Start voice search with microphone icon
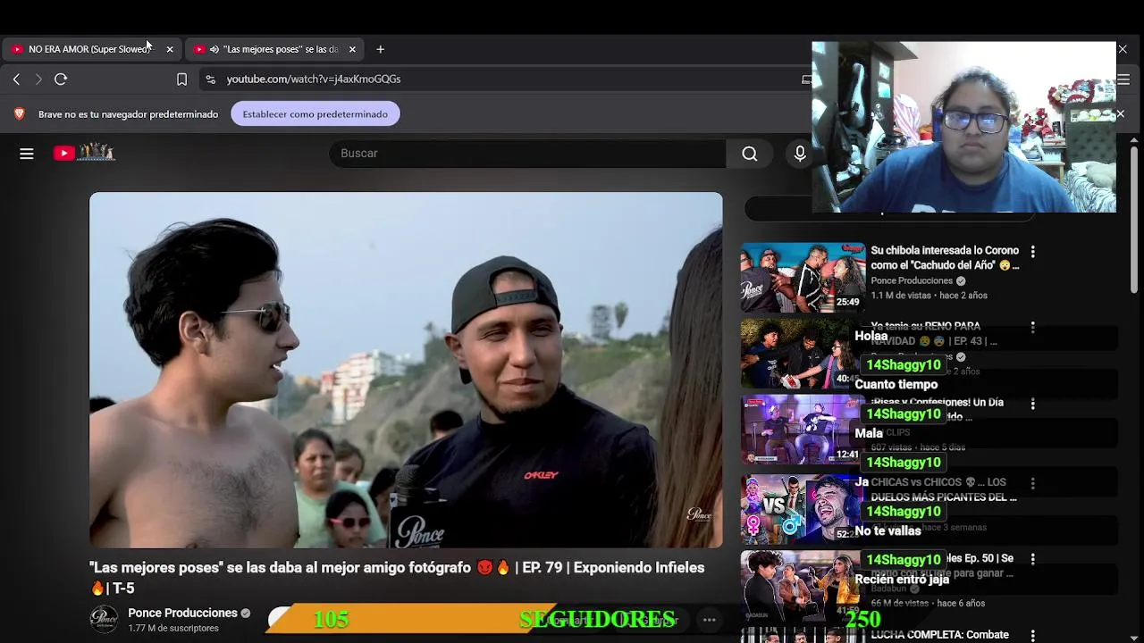The height and width of the screenshot is (643, 1144). 800,154
